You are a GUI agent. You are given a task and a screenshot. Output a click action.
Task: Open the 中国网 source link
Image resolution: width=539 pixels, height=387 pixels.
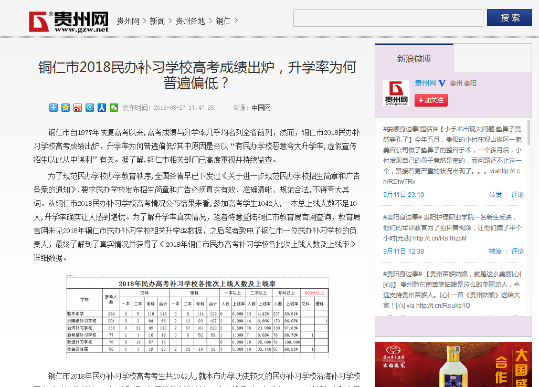[x=261, y=108]
